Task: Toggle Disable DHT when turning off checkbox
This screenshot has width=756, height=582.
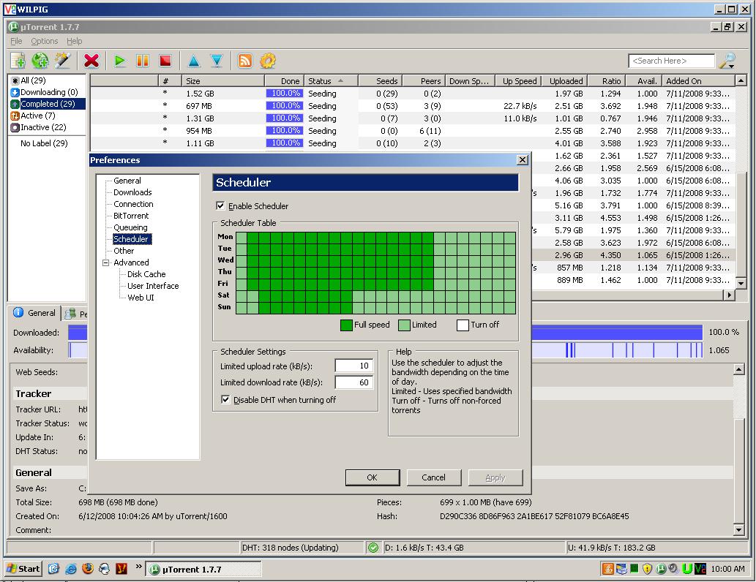Action: [x=225, y=399]
